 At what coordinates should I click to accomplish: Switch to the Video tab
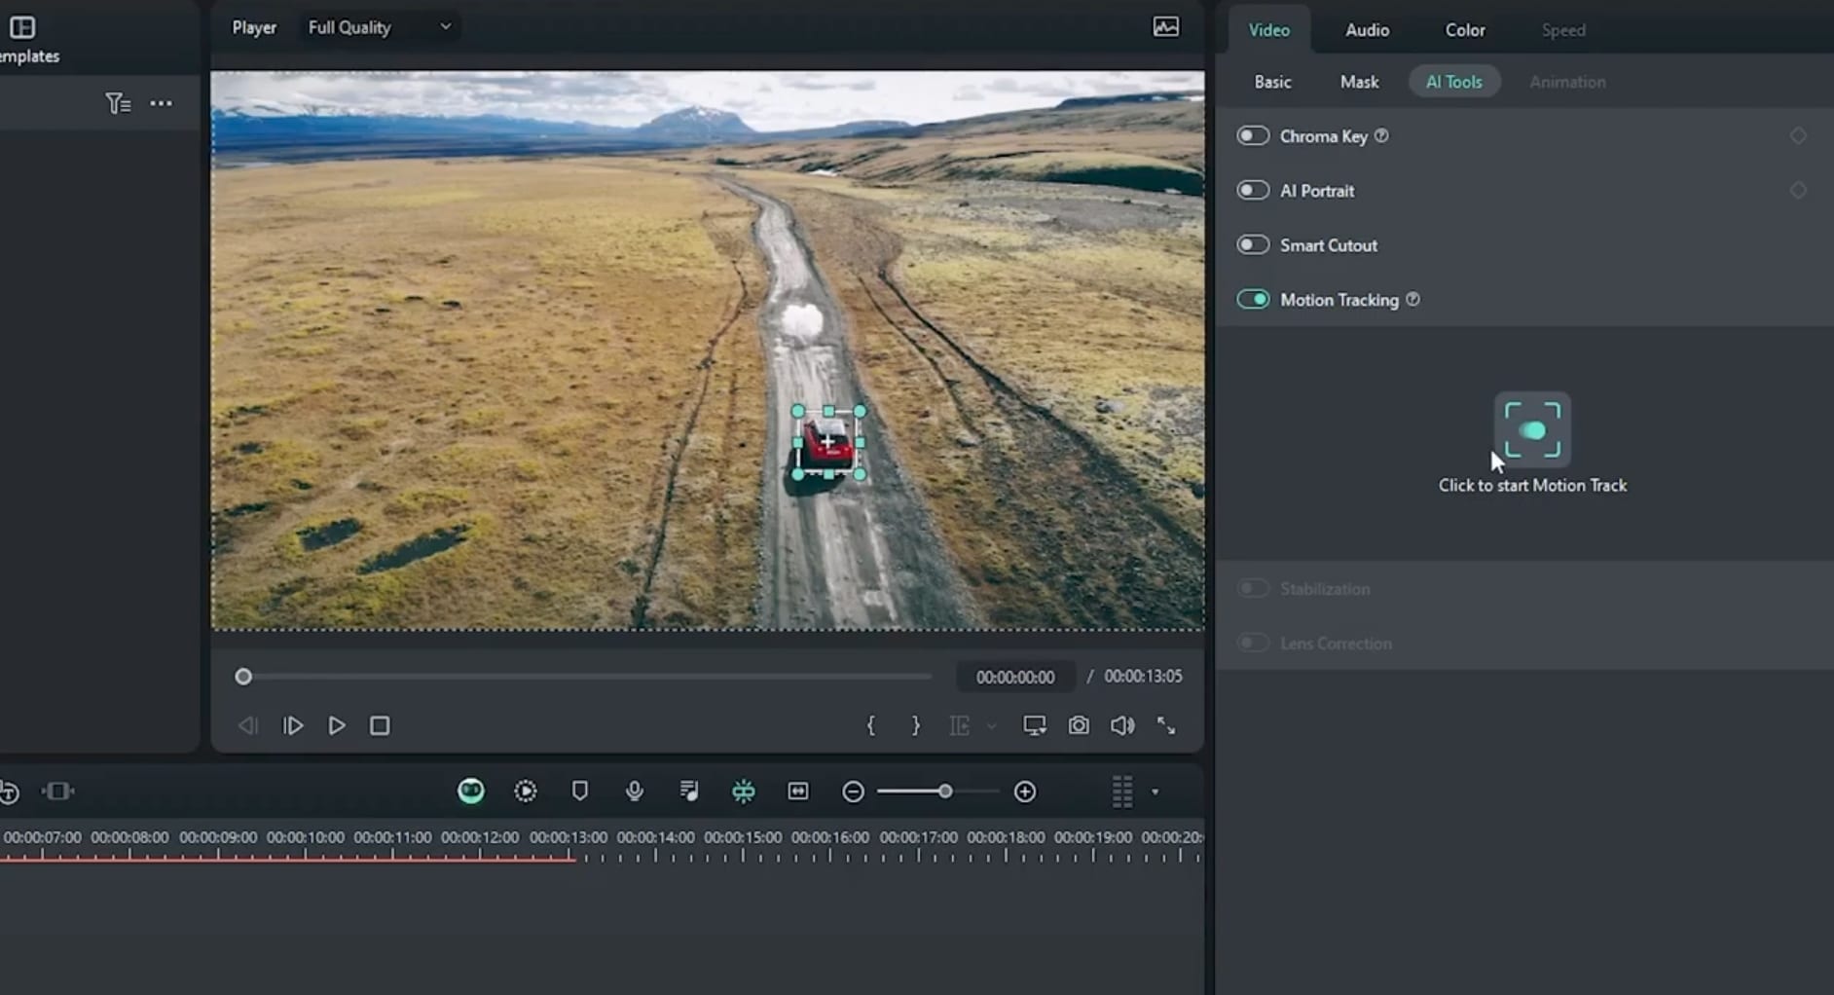click(1269, 30)
